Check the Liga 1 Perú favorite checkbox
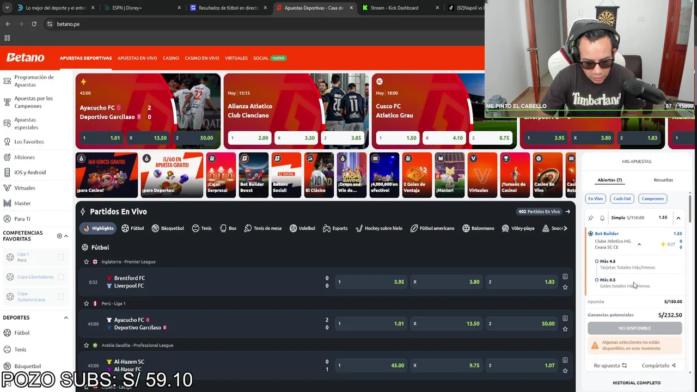 [x=61, y=257]
